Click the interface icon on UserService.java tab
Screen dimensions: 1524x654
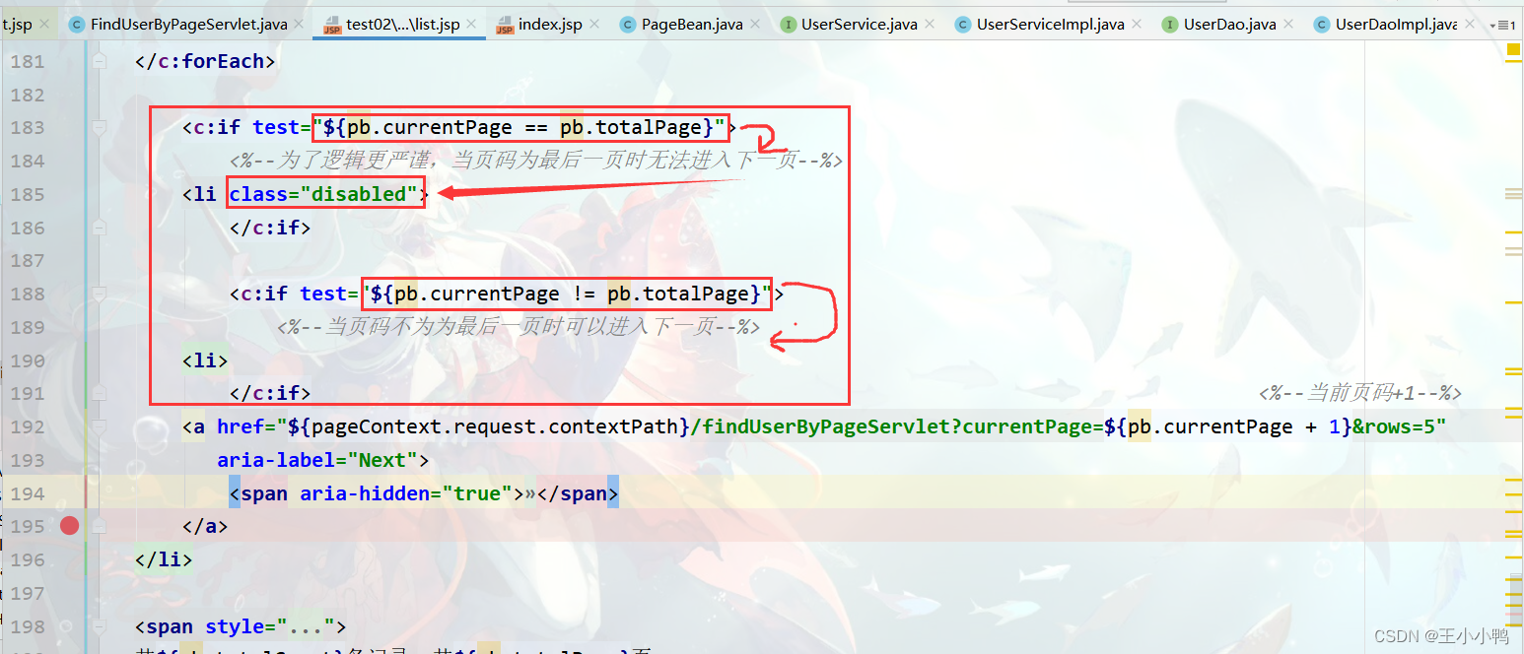(x=788, y=25)
